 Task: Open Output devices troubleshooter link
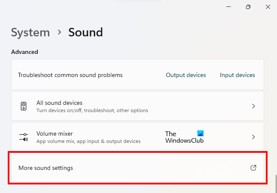click(x=186, y=75)
